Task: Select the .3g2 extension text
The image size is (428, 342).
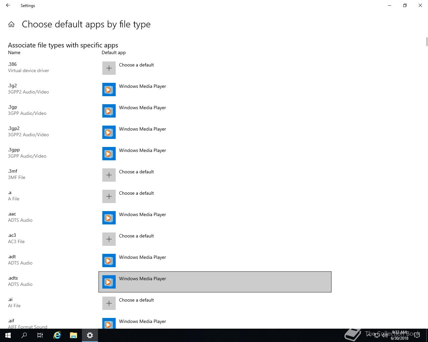Action: (12, 85)
